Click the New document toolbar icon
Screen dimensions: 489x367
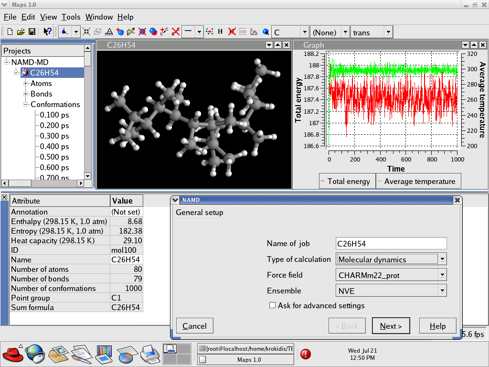pos(10,32)
